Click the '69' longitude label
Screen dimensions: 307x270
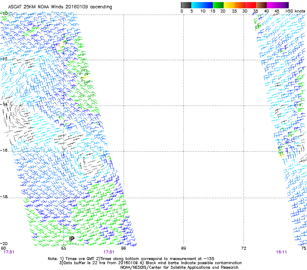pyautogui.click(x=183, y=248)
